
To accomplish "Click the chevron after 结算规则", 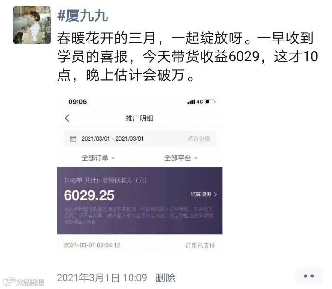I will coord(215,195).
